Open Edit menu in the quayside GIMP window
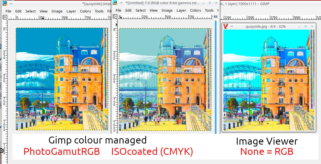 18,11
